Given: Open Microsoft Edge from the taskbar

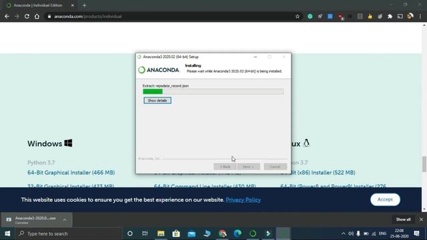Looking at the screenshot, I should point(238,233).
